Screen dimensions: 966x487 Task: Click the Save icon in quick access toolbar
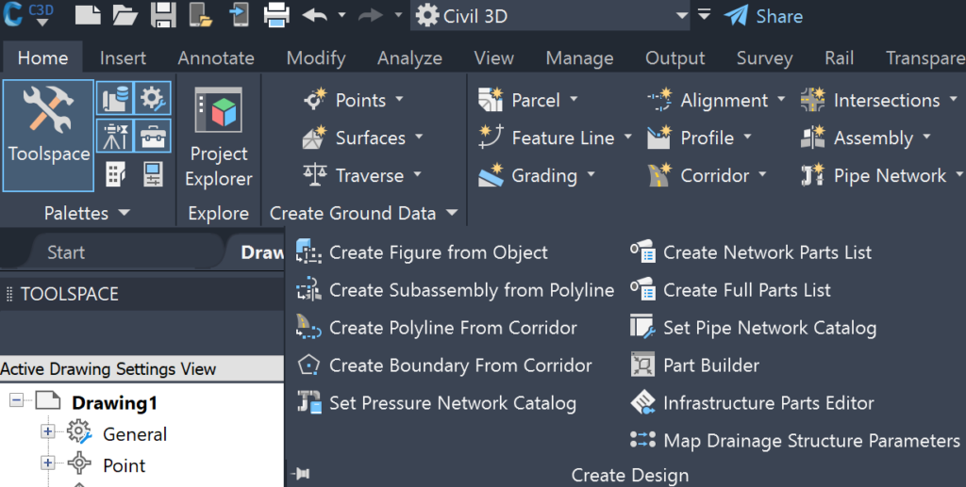click(163, 15)
